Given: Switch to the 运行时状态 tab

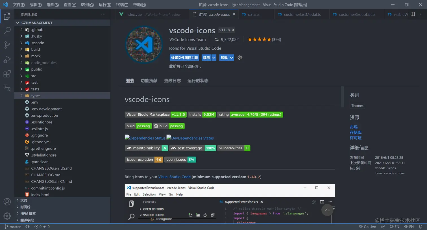Looking at the screenshot, I should coord(198,81).
